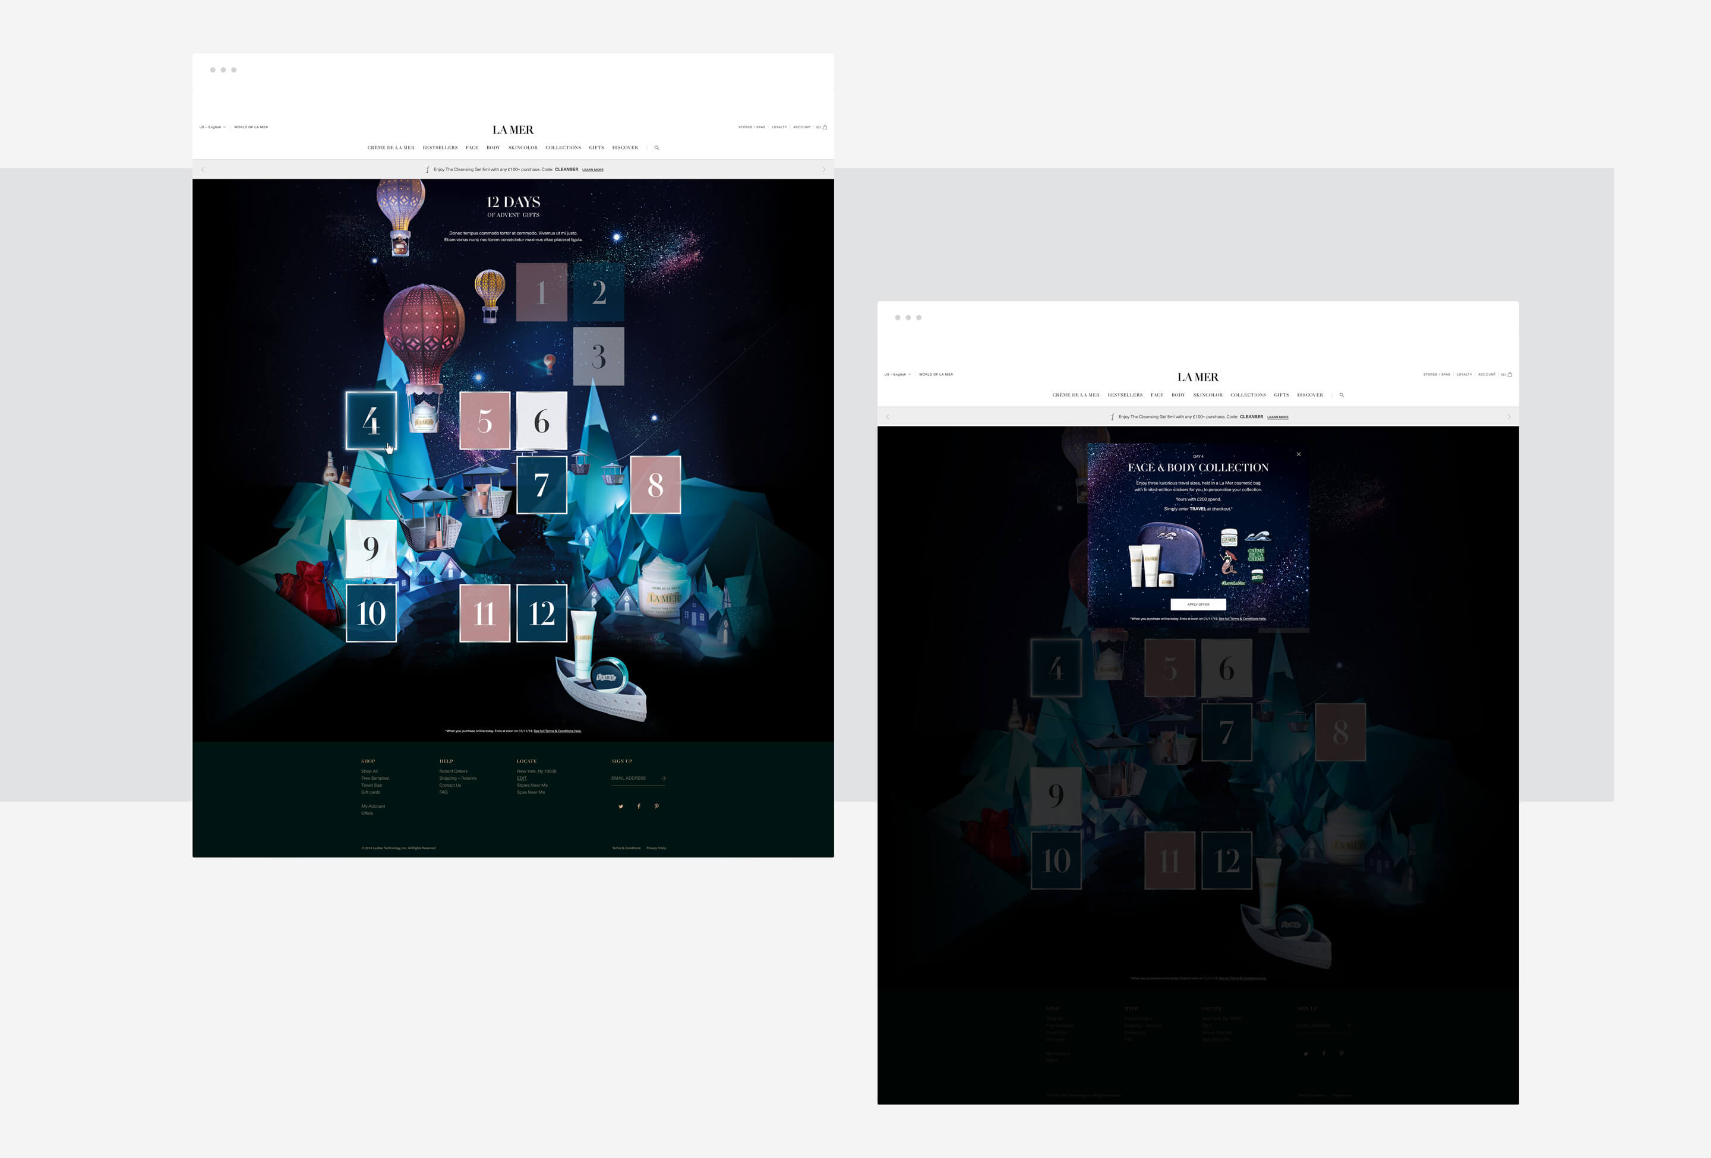Click previous-promo arrow in left window banner

[x=203, y=169]
